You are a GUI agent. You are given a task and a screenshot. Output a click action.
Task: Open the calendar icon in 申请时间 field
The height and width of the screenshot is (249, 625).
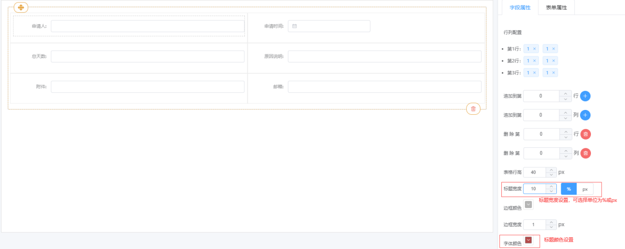click(294, 26)
